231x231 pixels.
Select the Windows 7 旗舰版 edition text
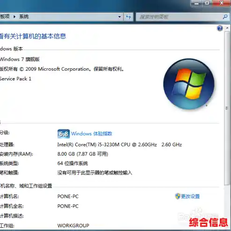point(20,59)
